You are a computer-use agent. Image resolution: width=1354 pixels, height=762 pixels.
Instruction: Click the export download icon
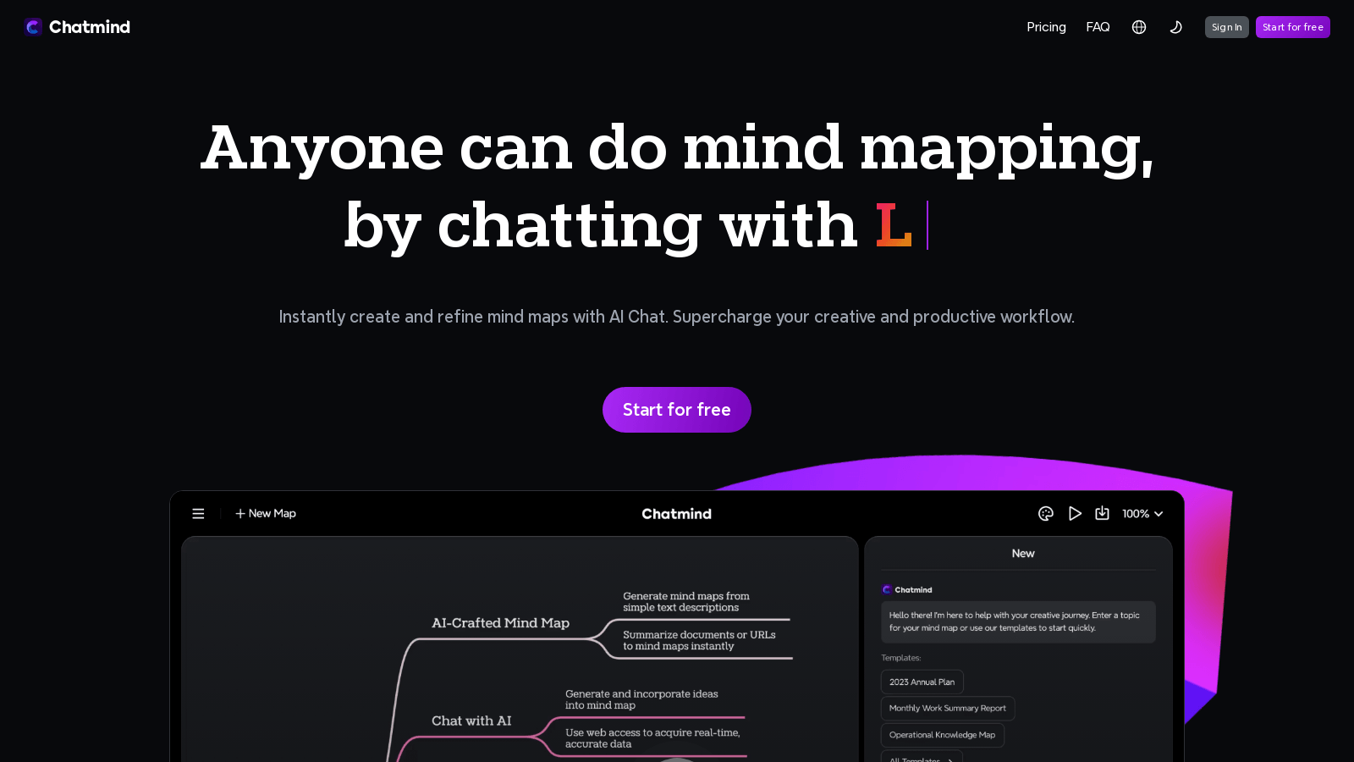(x=1102, y=514)
